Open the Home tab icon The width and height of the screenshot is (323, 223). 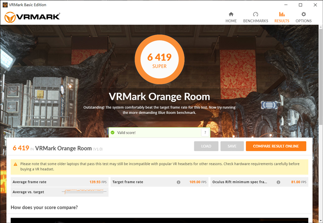[x=231, y=14]
